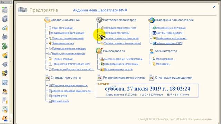Open the blueprint chart sidebar icon
Screen dimensions: 221x124
[x=5, y=83]
